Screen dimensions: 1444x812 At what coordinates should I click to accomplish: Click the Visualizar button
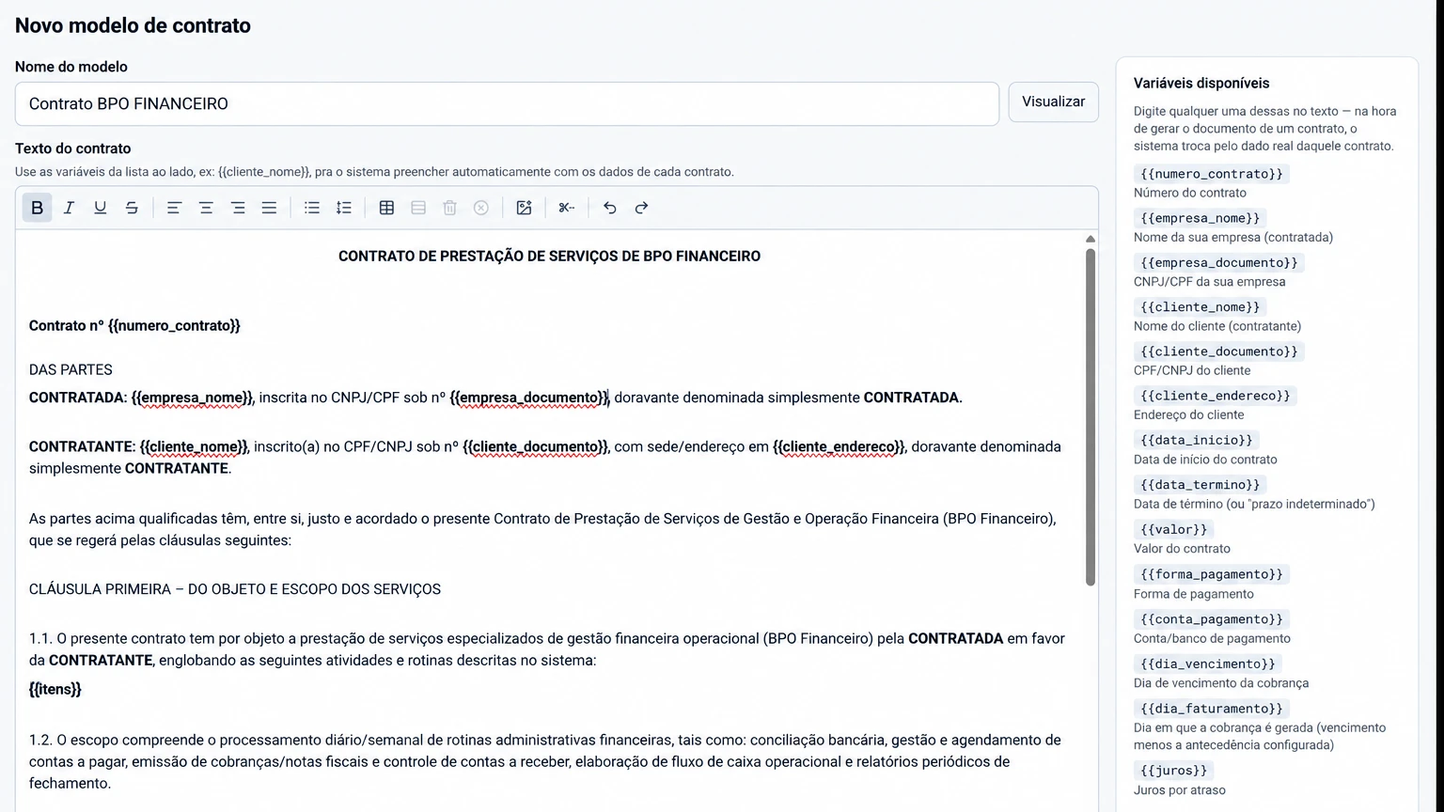(1053, 101)
